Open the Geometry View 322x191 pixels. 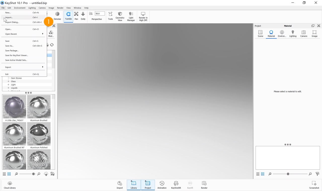tap(120, 16)
